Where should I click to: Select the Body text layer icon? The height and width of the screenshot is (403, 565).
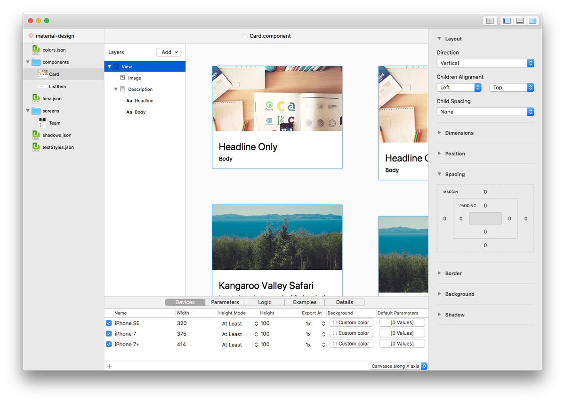129,112
